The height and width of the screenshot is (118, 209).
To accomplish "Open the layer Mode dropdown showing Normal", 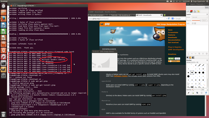I will coord(200,17).
